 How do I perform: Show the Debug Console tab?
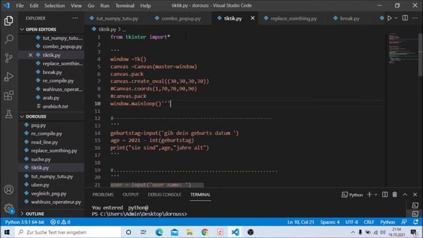165,194
